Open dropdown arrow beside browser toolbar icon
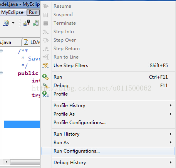This screenshot has height=168, width=176. (13, 23)
